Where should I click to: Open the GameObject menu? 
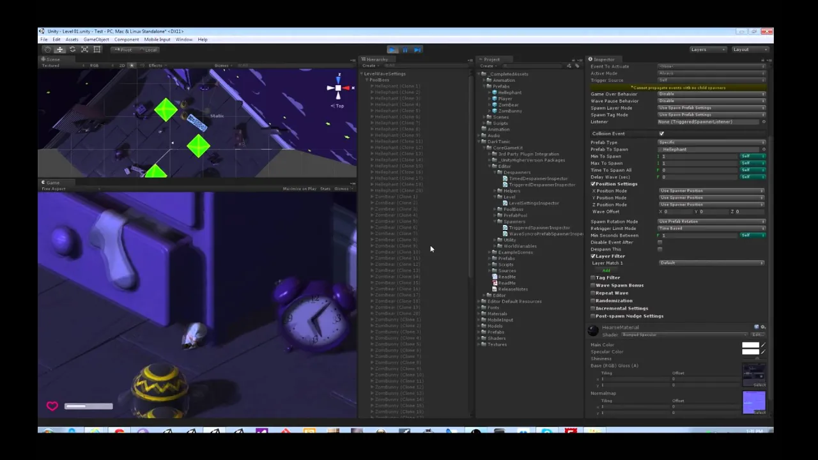coord(96,40)
